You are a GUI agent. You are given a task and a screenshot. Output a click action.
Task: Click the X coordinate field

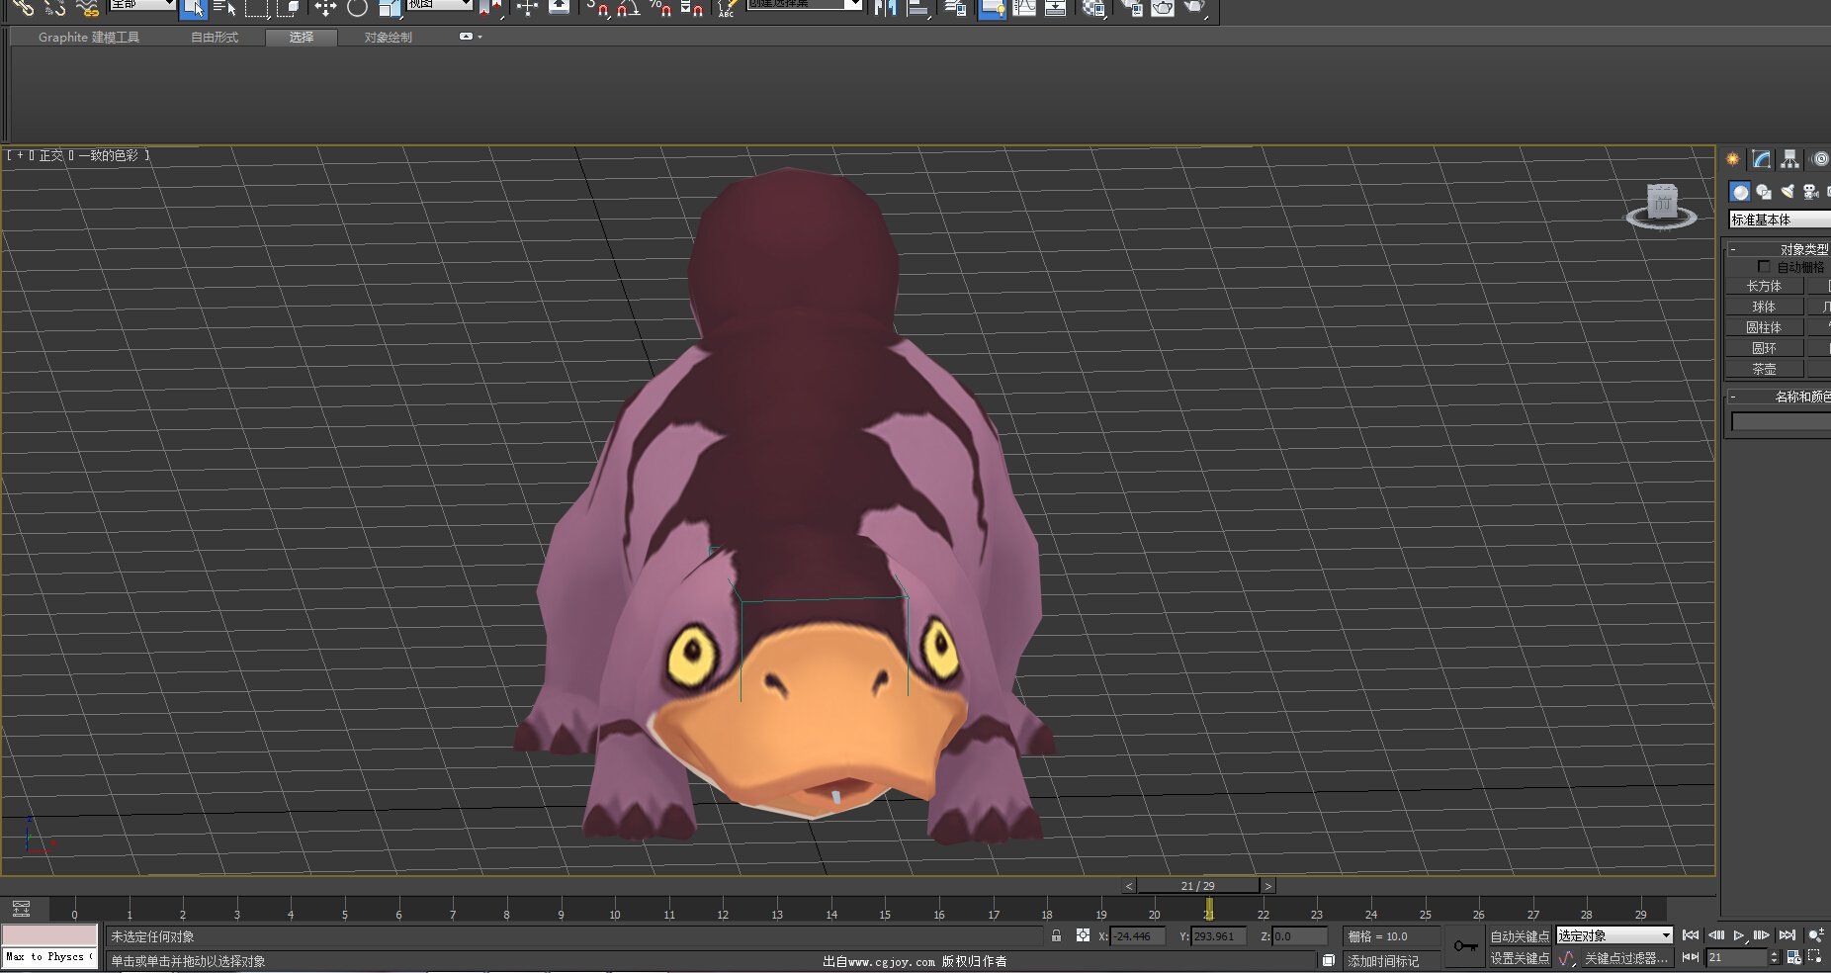point(1138,936)
